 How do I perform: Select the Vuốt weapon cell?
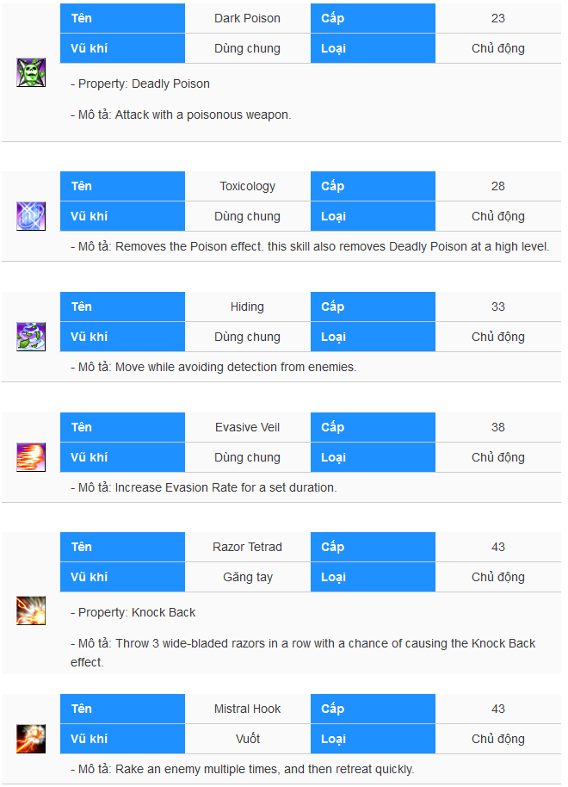[x=247, y=739]
